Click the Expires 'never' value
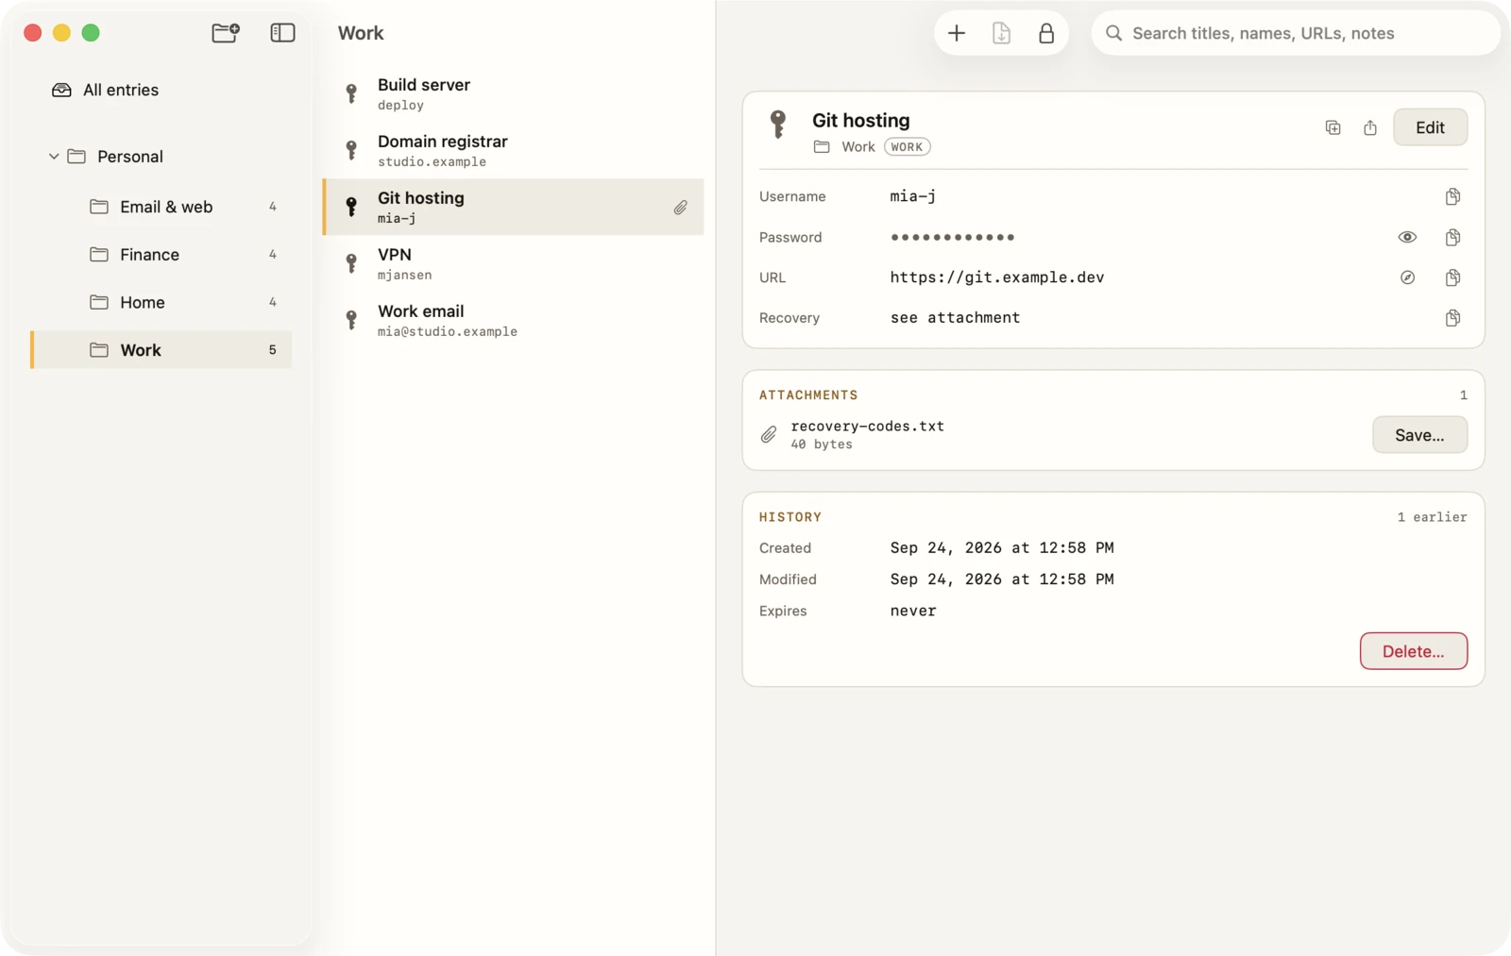 (913, 611)
